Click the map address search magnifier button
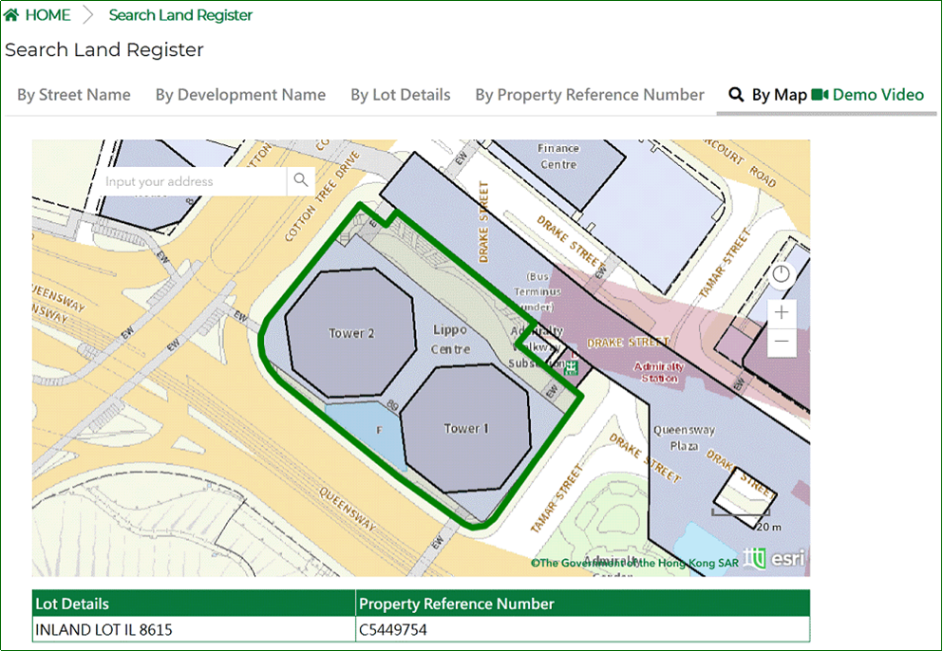The width and height of the screenshot is (943, 651). click(301, 180)
